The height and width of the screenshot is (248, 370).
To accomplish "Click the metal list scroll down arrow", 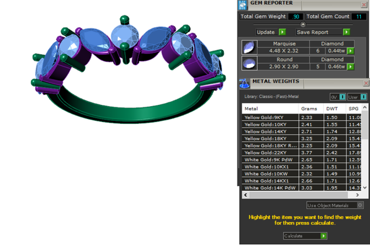I will click(x=365, y=188).
